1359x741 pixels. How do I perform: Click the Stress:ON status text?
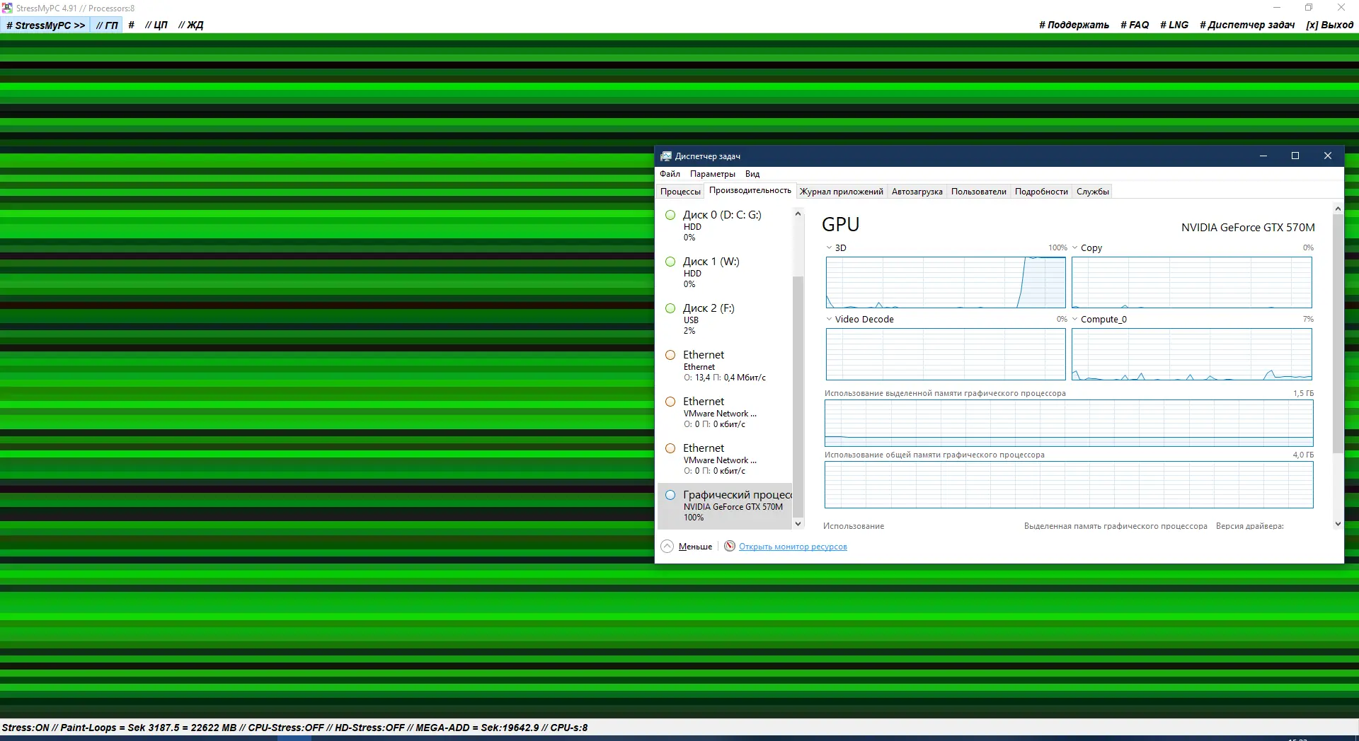(25, 728)
